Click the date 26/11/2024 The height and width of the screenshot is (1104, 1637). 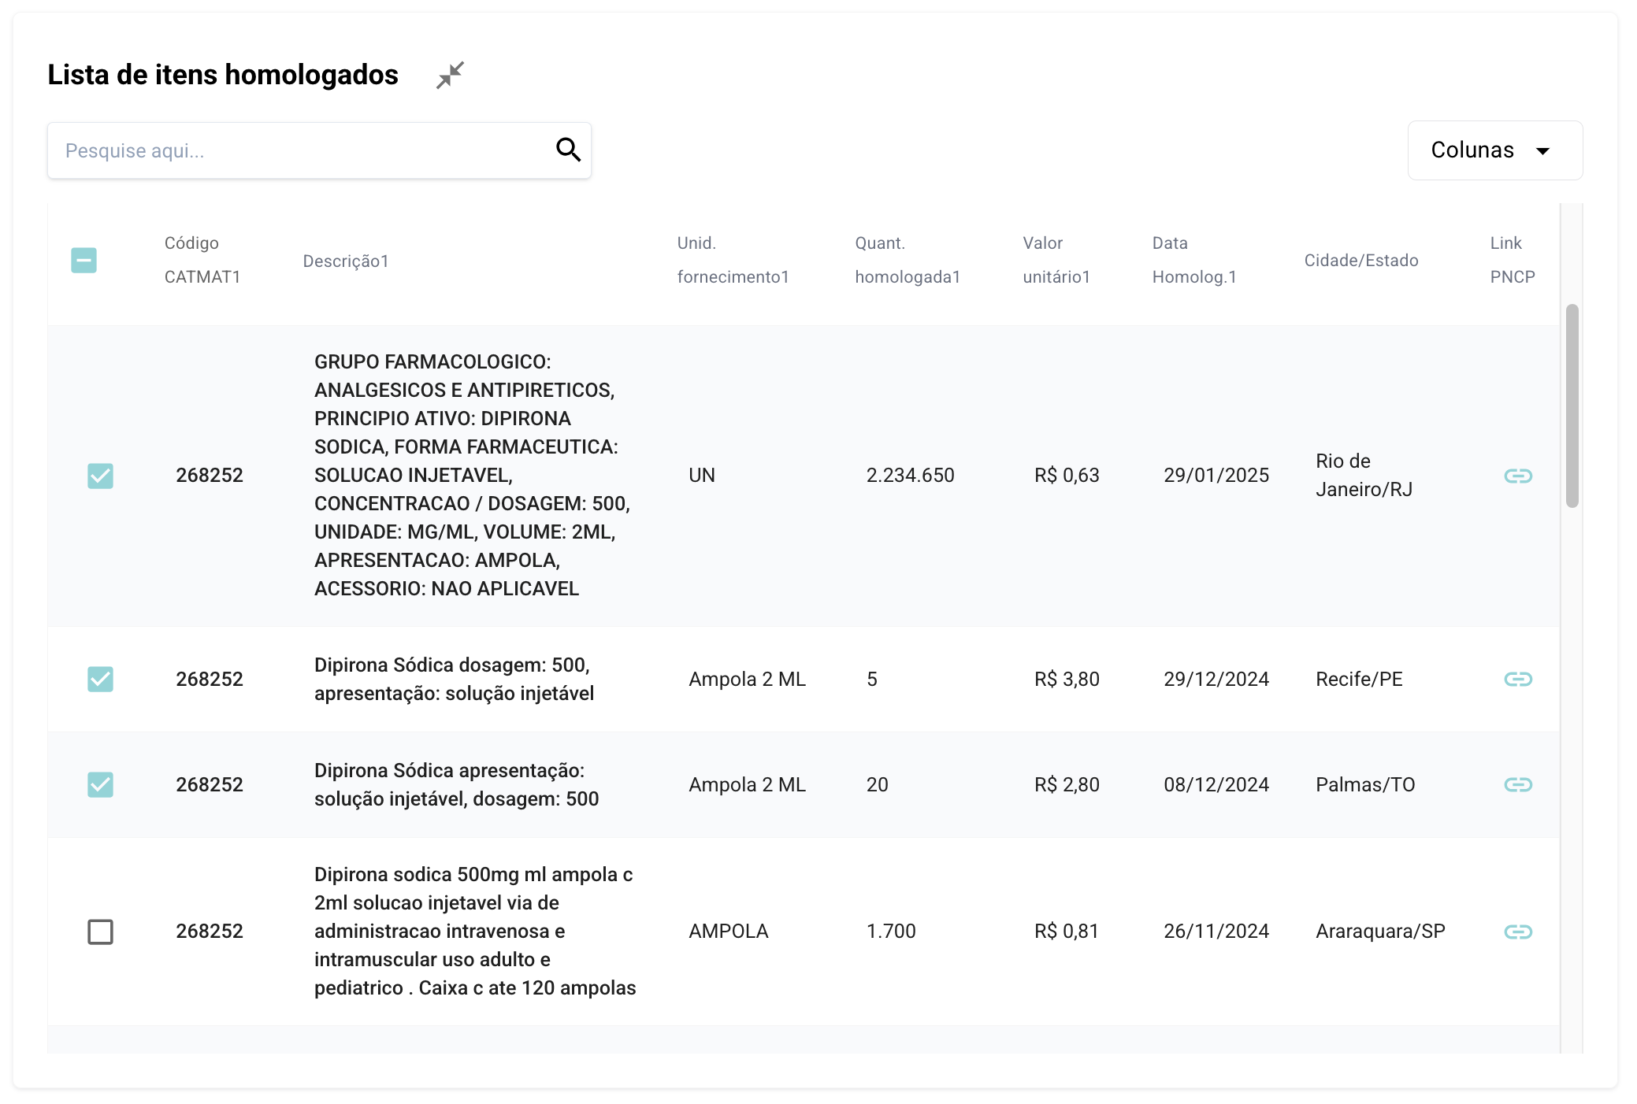pyautogui.click(x=1216, y=931)
